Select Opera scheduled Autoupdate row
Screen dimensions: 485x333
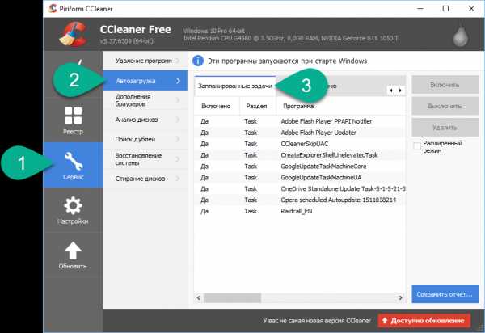click(300, 200)
